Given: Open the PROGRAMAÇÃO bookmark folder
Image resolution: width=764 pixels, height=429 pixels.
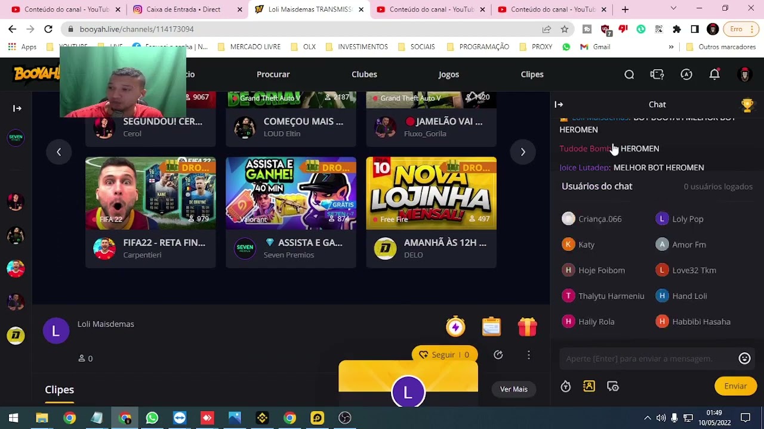Looking at the screenshot, I should click(478, 46).
